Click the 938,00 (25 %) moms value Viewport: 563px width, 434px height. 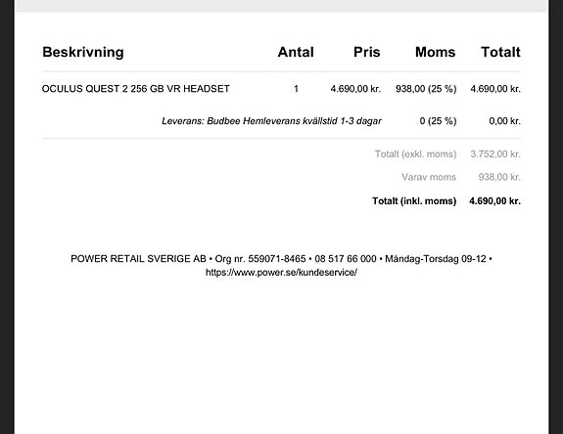426,89
